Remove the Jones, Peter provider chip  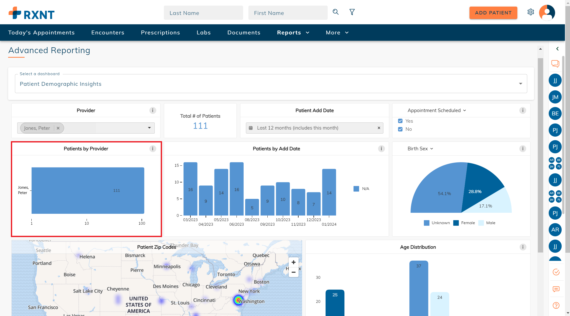pyautogui.click(x=58, y=128)
